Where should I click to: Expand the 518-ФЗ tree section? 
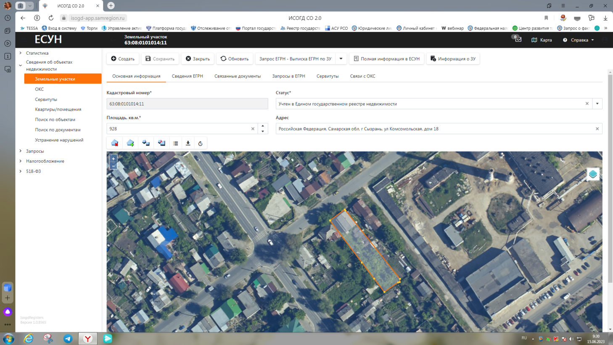point(20,171)
